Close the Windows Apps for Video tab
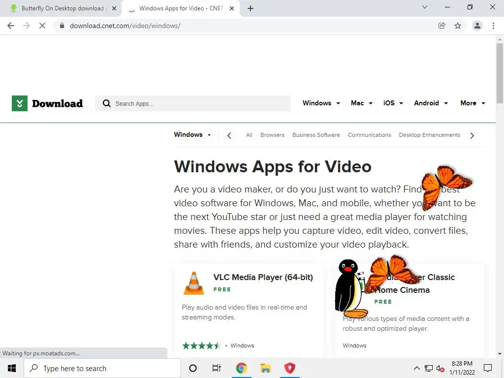The image size is (504, 378). pos(232,8)
